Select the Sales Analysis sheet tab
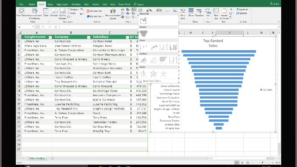The width and height of the screenshot is (297, 167). 38,158
